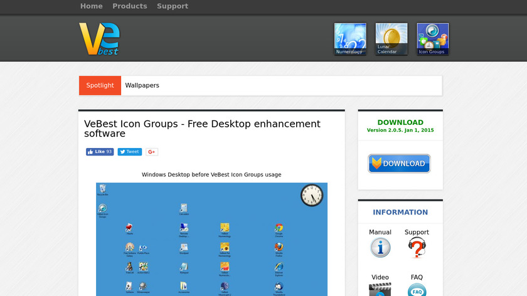Image resolution: width=527 pixels, height=296 pixels.
Task: Switch to the Wallpapers tab
Action: pos(142,85)
